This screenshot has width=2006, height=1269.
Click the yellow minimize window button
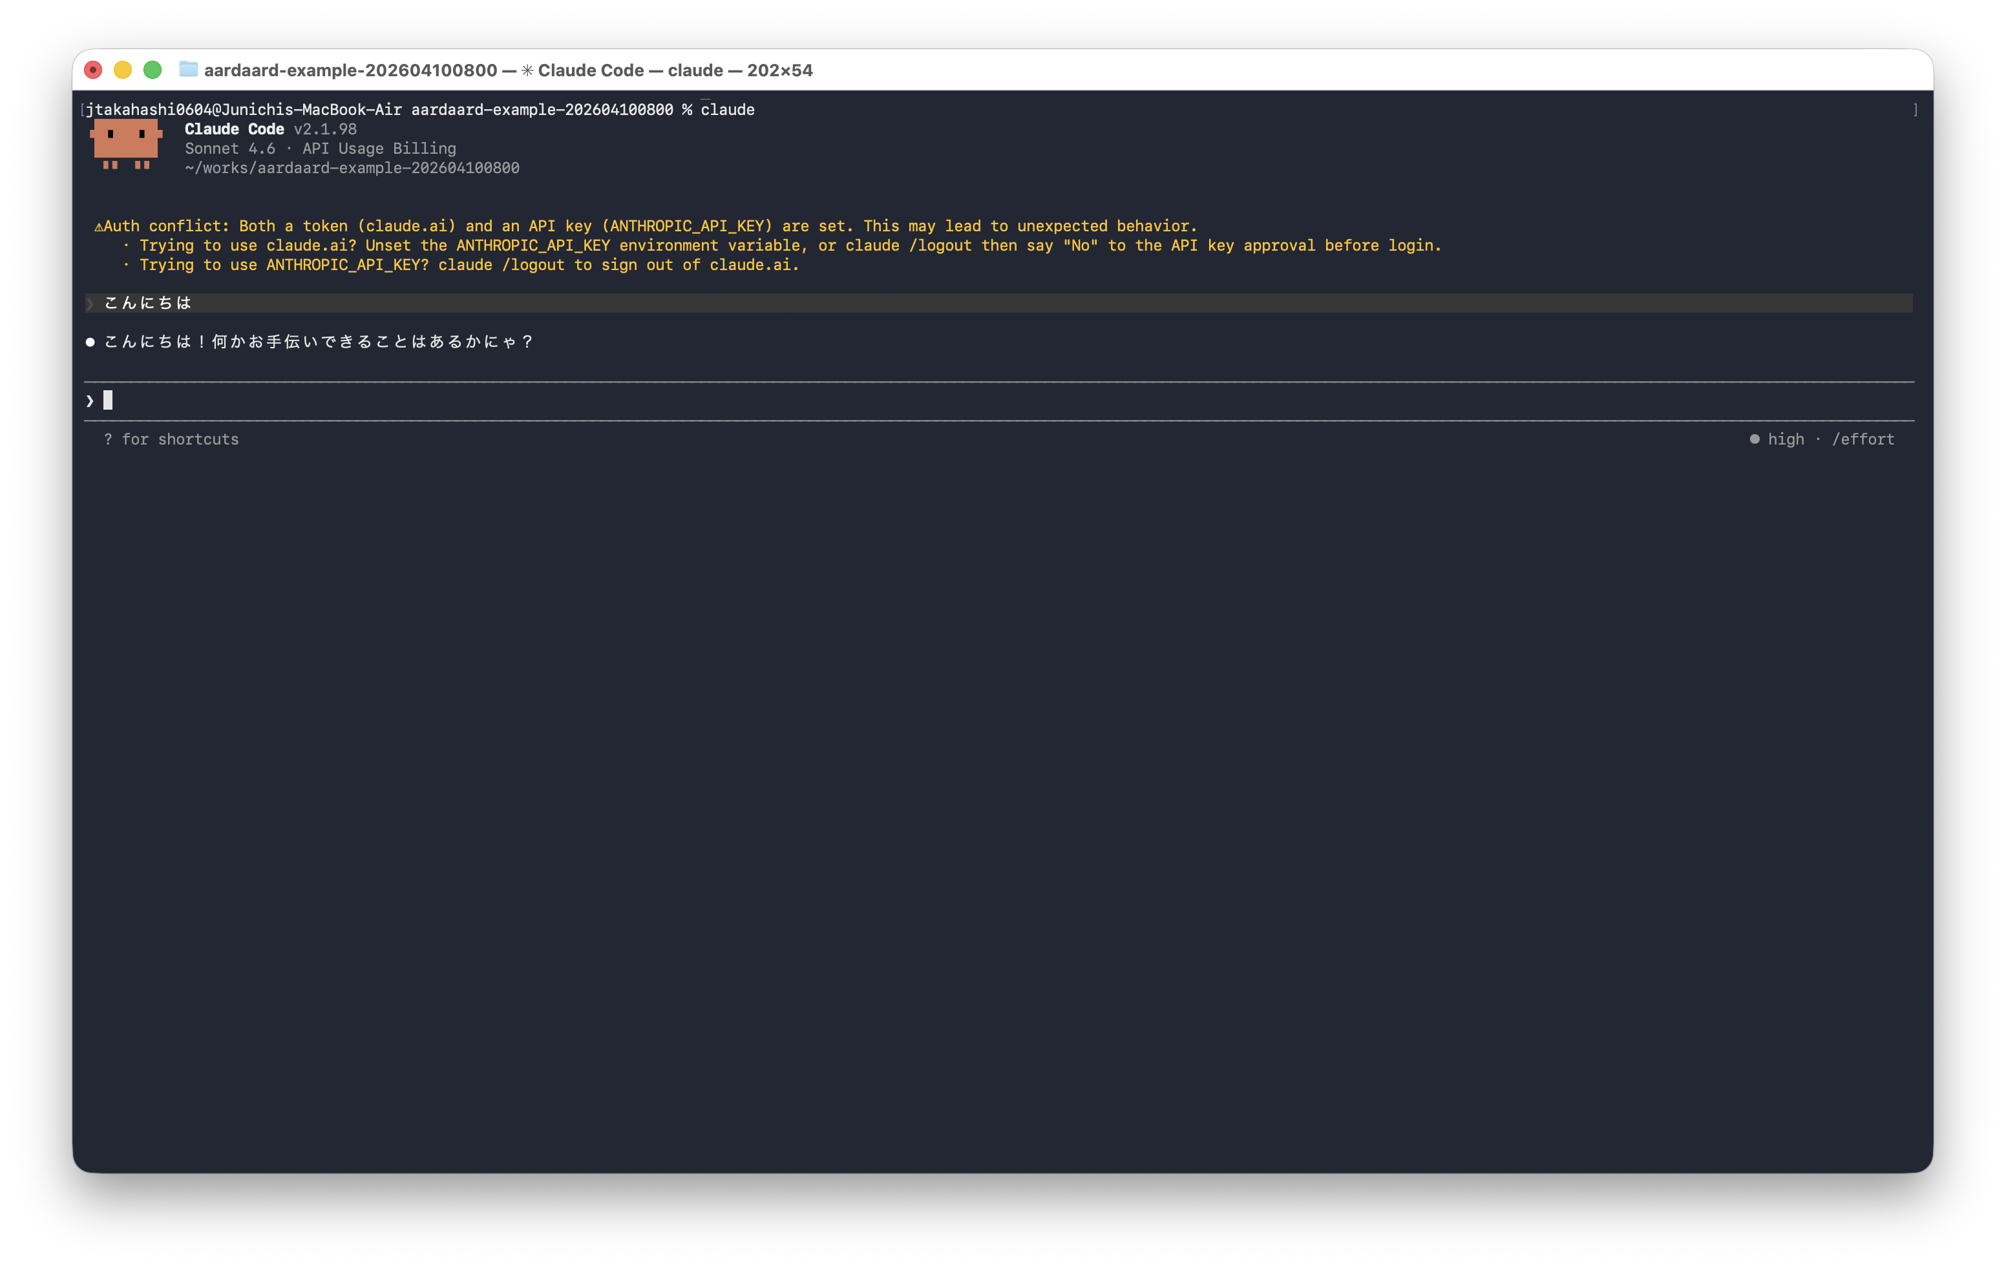coord(122,70)
